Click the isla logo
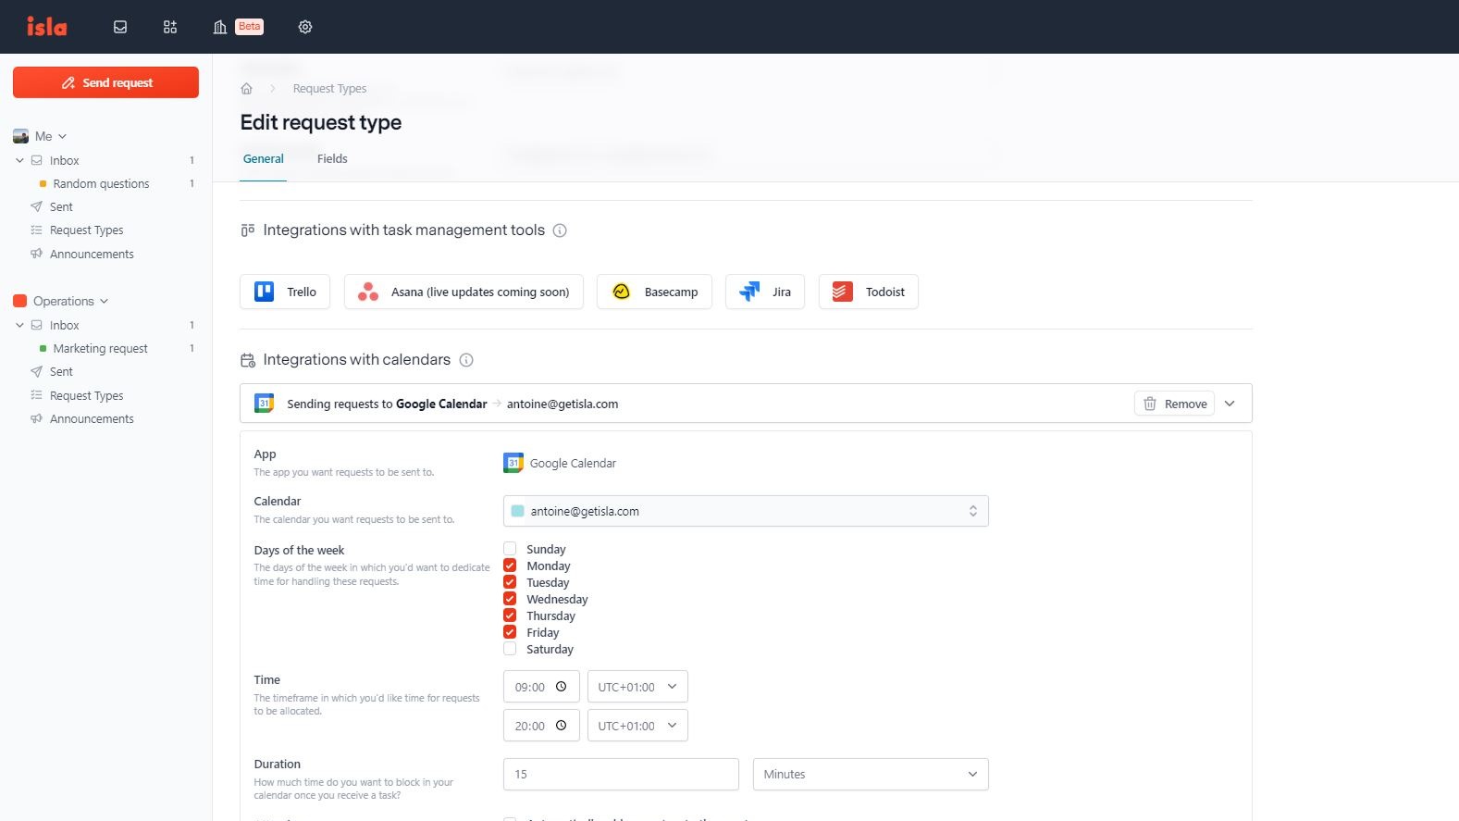 coord(46,27)
